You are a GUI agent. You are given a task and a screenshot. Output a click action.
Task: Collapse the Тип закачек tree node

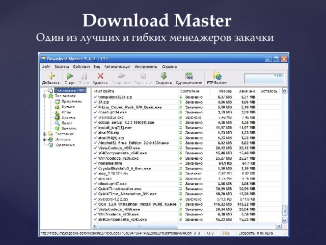(44, 96)
